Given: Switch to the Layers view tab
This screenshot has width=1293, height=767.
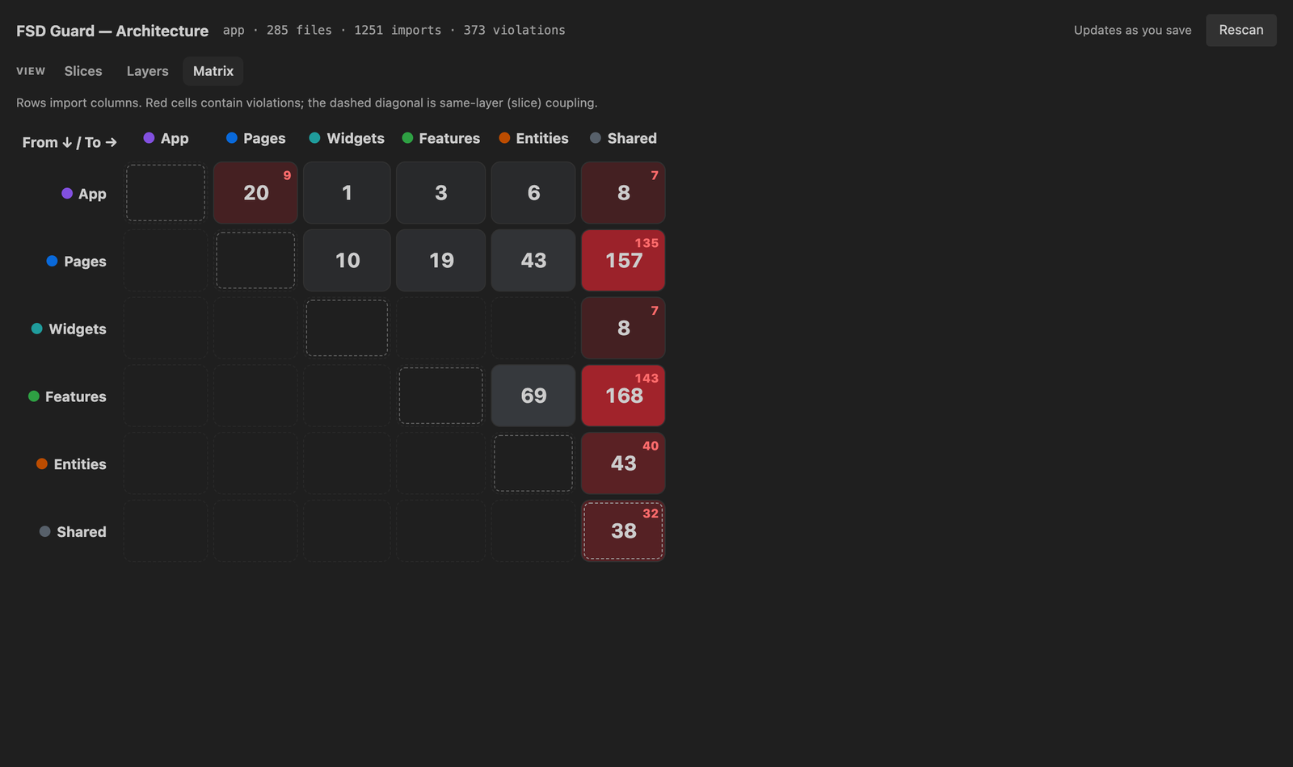Looking at the screenshot, I should tap(147, 71).
